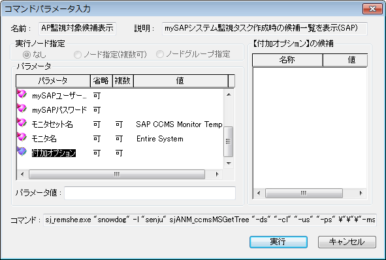This screenshot has height=260, width=386.
Task: Click the 名称 column header
Action: coord(287,60)
